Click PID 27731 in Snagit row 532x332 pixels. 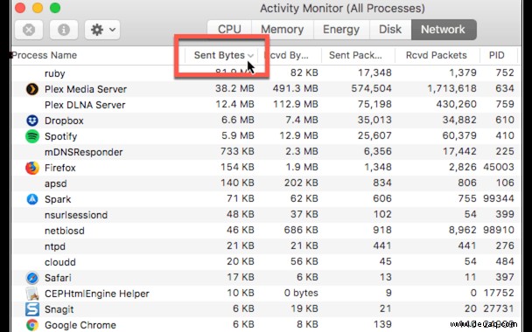(499, 308)
